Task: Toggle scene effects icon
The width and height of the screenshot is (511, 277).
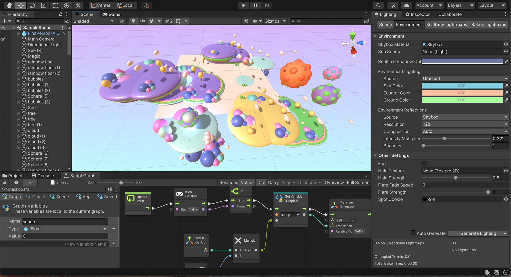Action: (151, 21)
